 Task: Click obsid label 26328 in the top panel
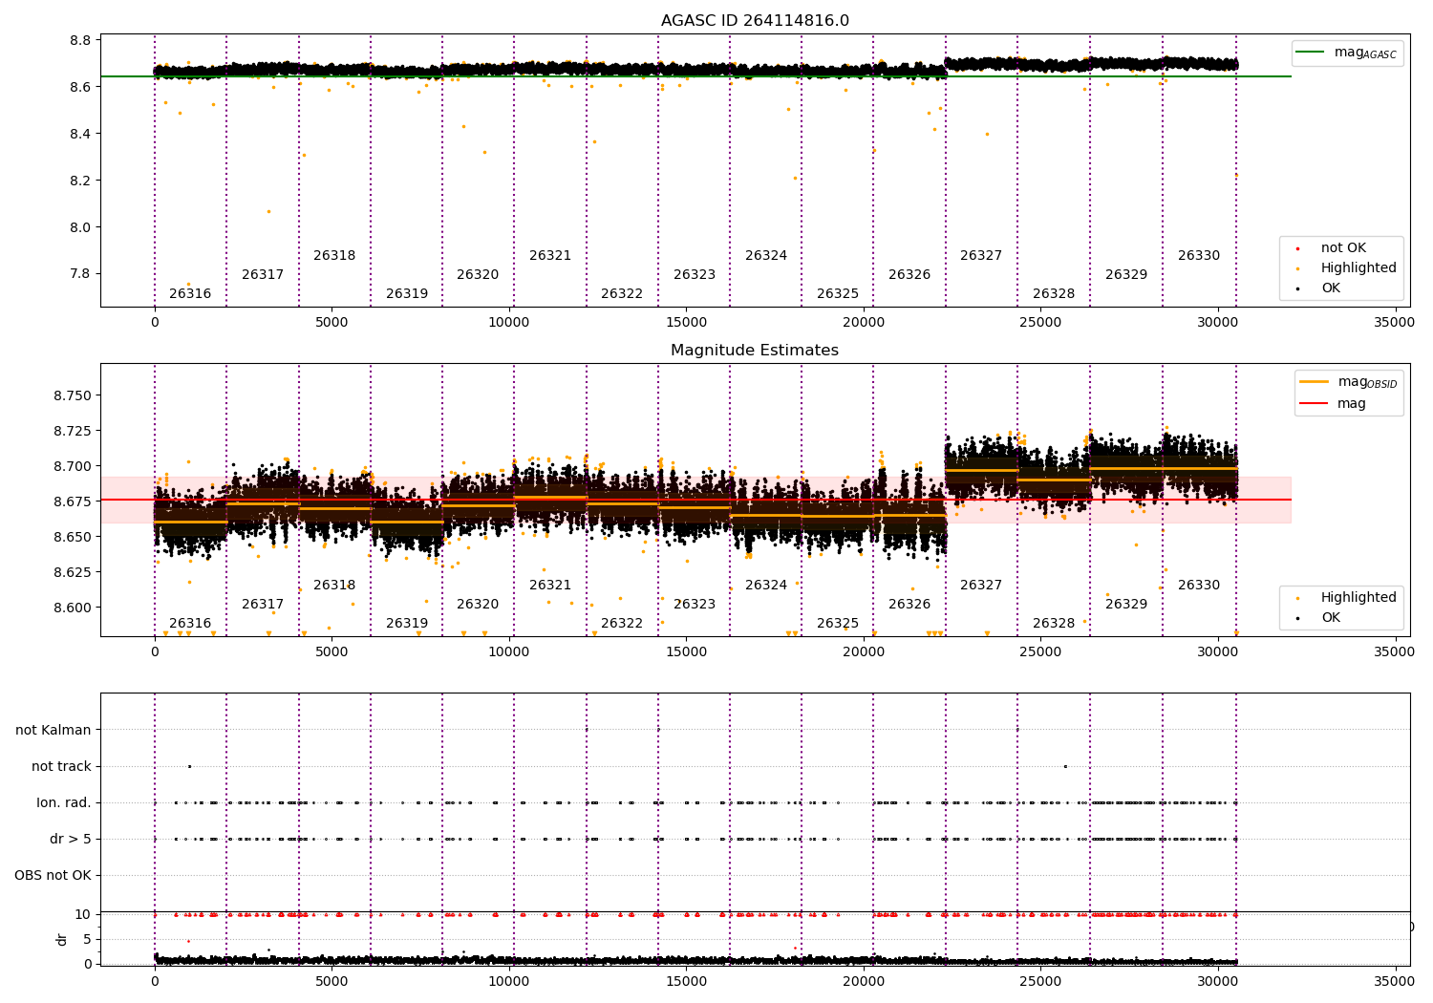[x=1054, y=294]
